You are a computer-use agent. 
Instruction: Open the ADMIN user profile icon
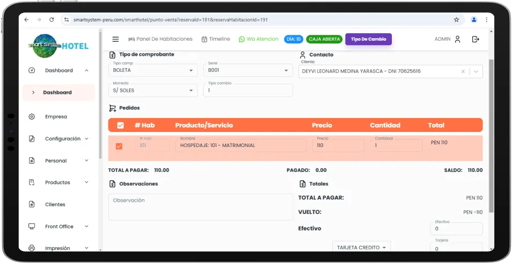tap(457, 39)
